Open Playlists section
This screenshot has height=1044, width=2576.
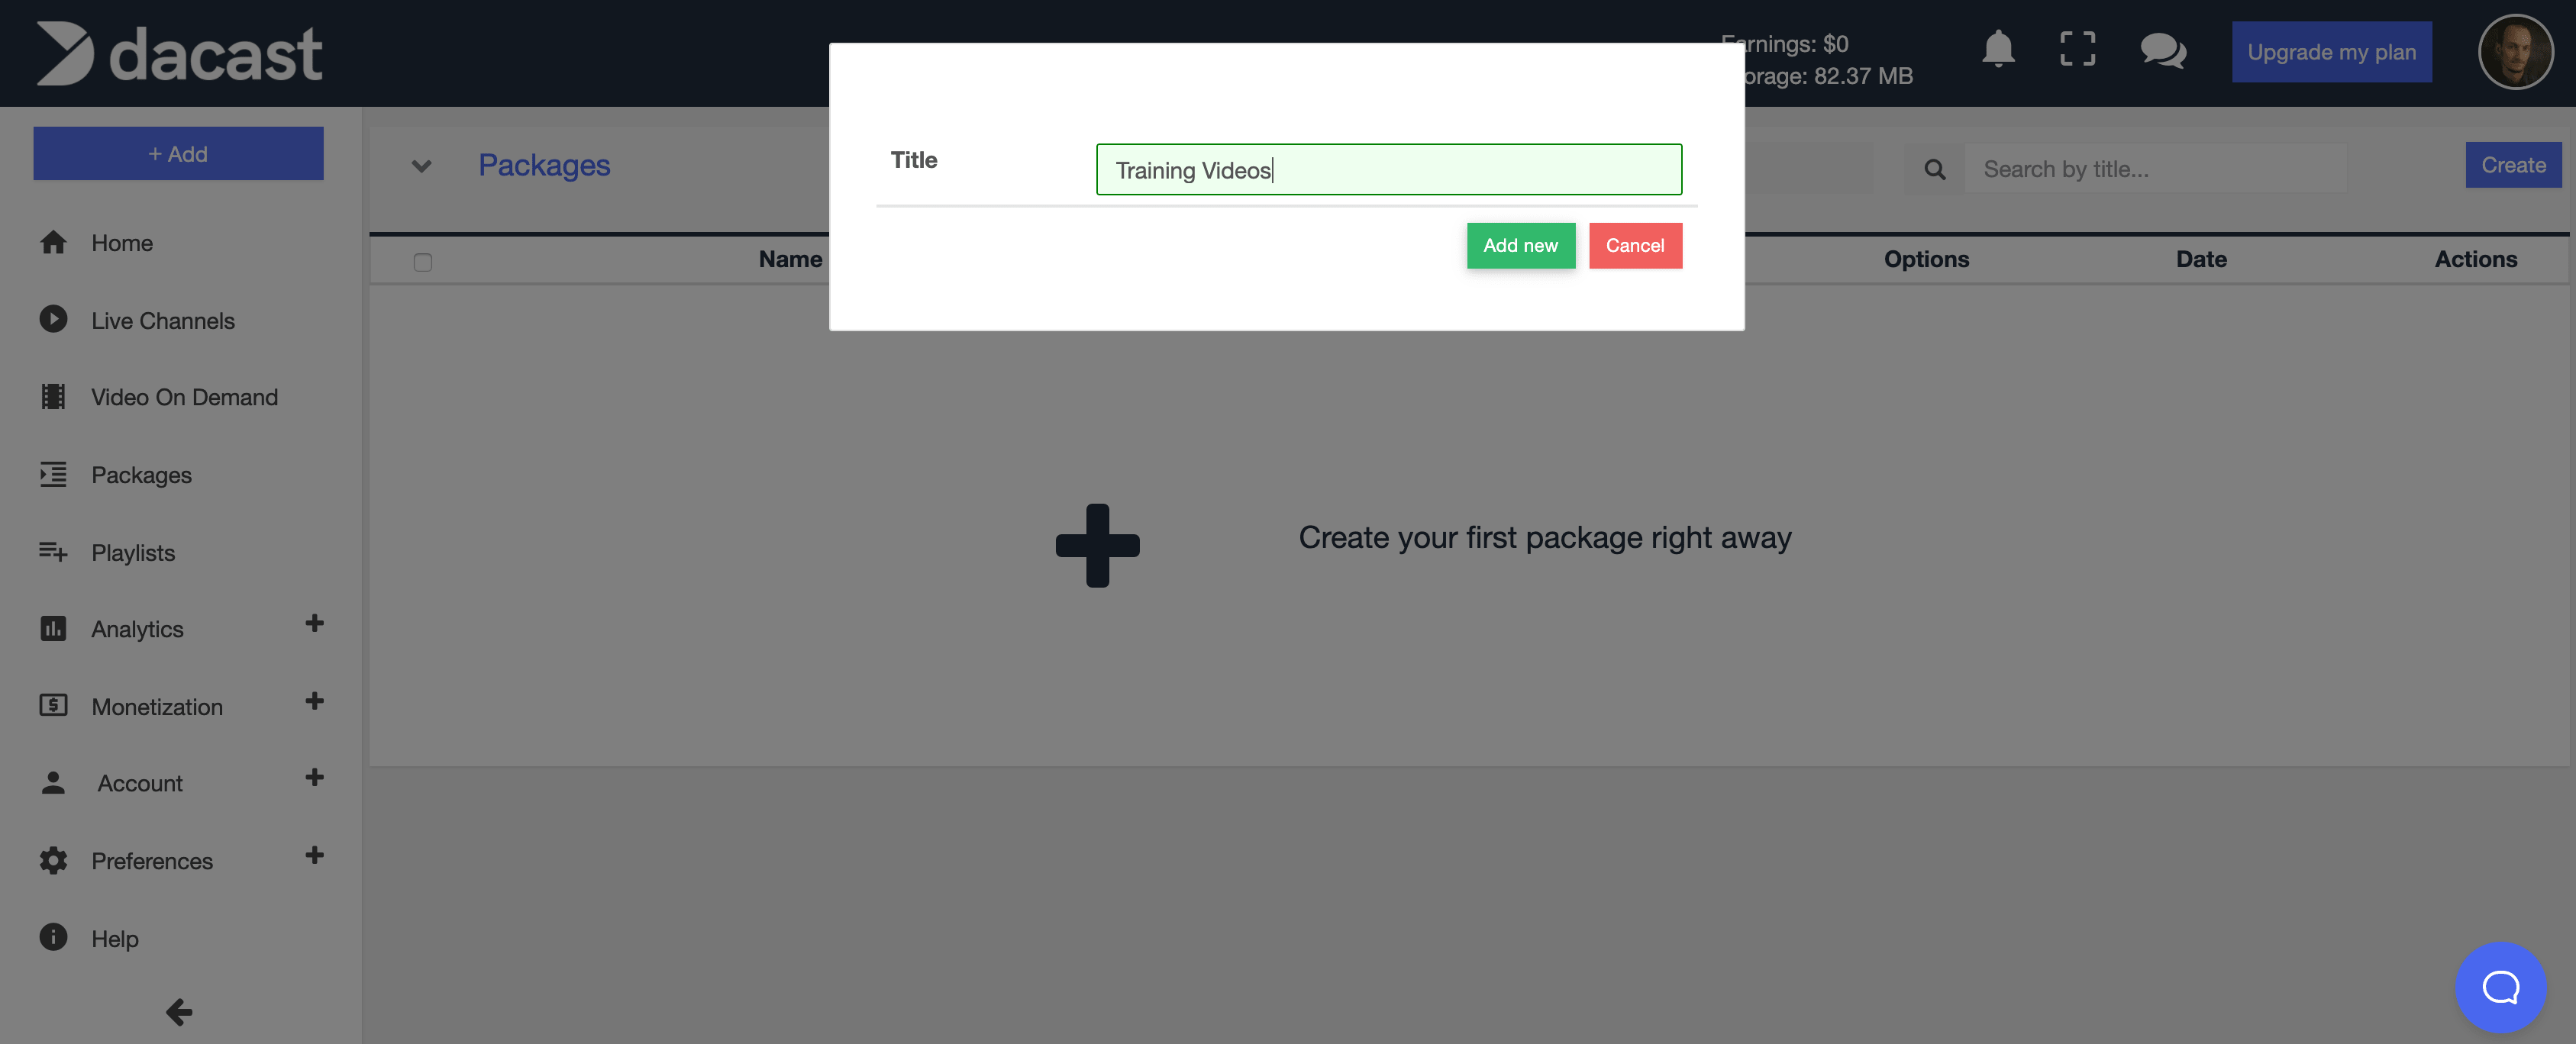pyautogui.click(x=133, y=552)
